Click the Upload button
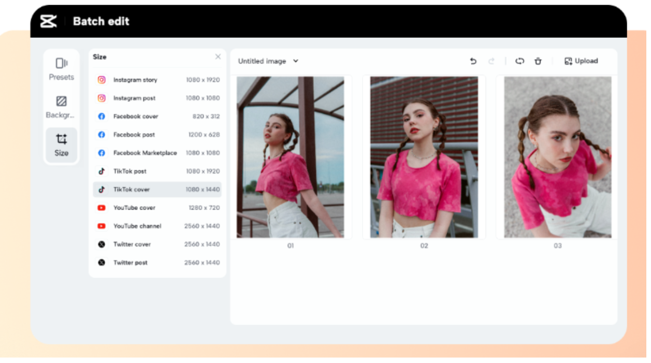This screenshot has width=651, height=363. [x=581, y=61]
